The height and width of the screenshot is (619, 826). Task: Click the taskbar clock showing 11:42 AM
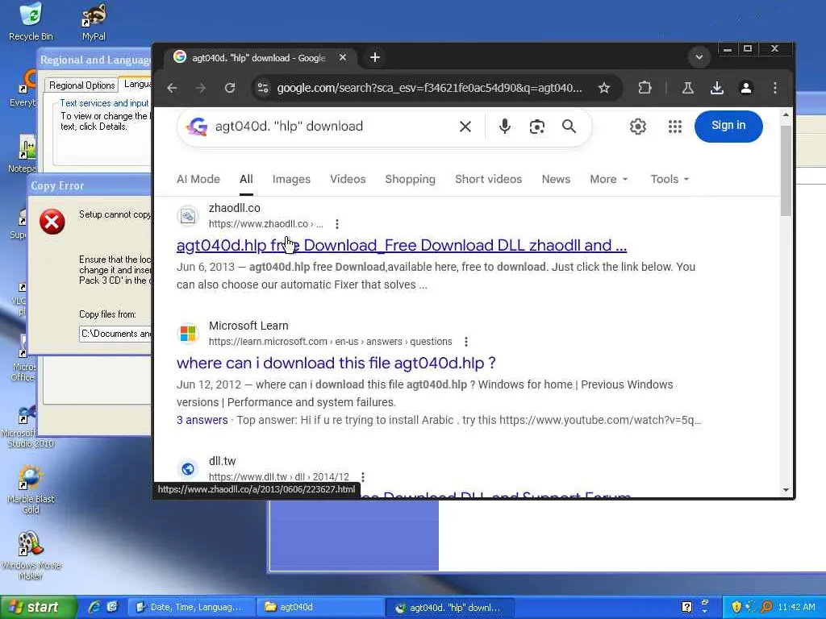(796, 608)
